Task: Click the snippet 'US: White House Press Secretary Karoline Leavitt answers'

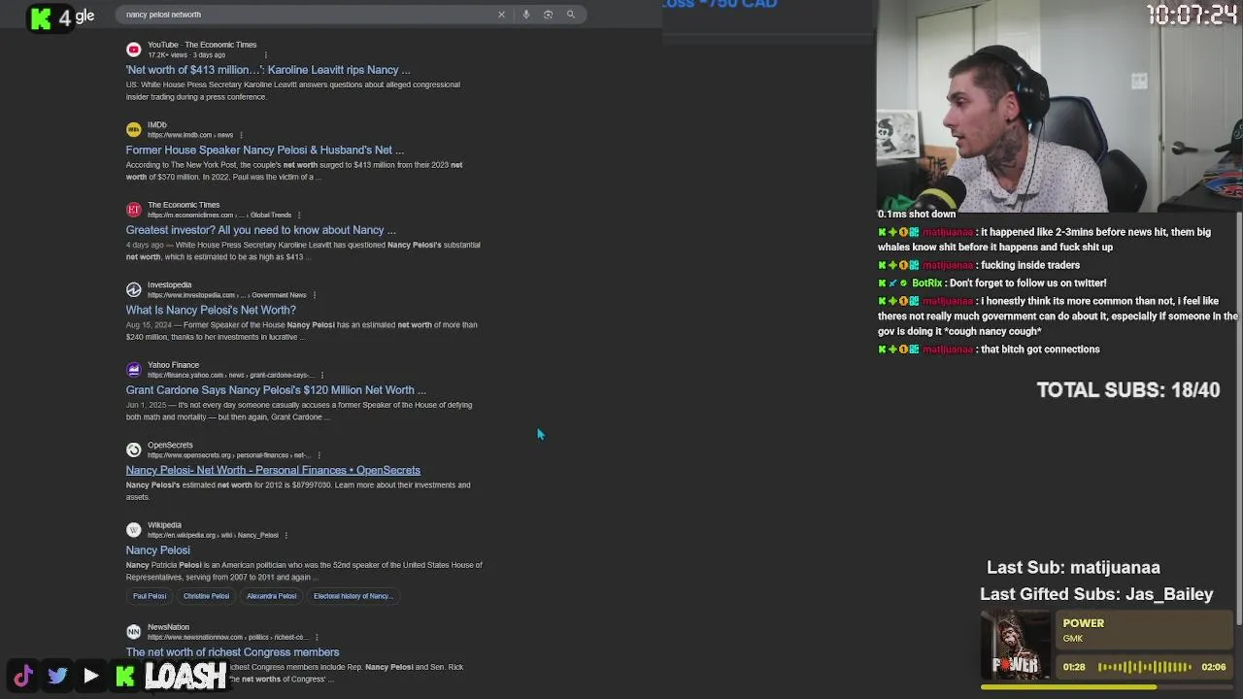Action: [292, 90]
